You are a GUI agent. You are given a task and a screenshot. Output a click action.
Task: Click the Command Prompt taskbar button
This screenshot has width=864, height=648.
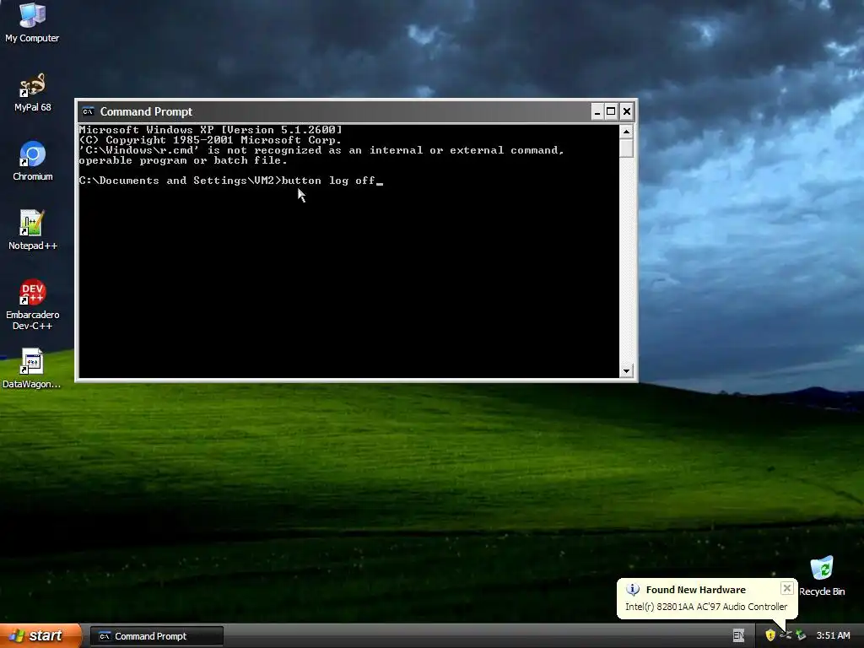[157, 636]
